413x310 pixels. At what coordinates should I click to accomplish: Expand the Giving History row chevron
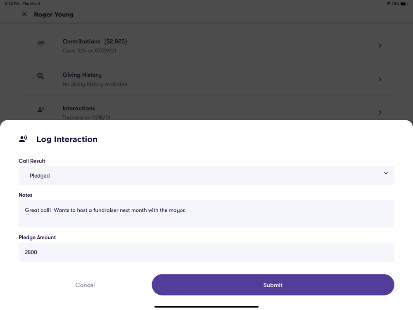point(380,79)
